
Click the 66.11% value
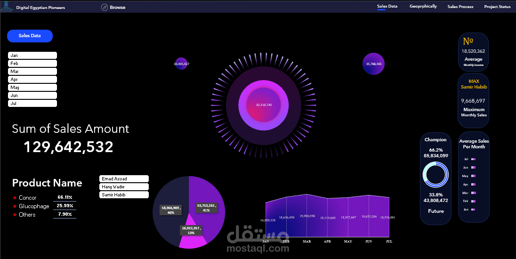click(x=65, y=197)
